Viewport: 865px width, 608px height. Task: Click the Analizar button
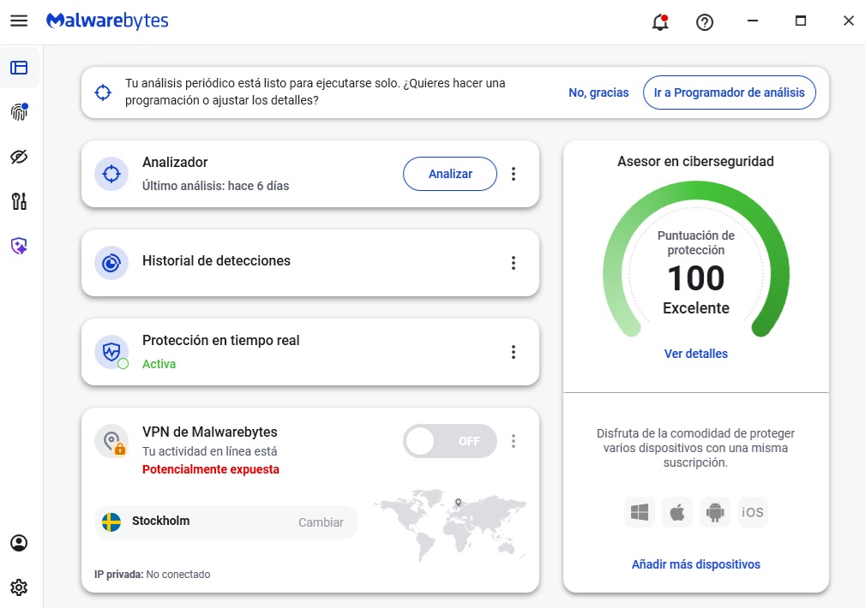tap(449, 174)
